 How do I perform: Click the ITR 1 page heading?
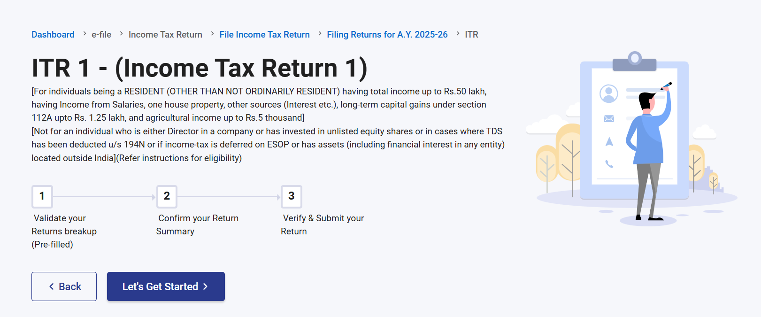point(200,68)
